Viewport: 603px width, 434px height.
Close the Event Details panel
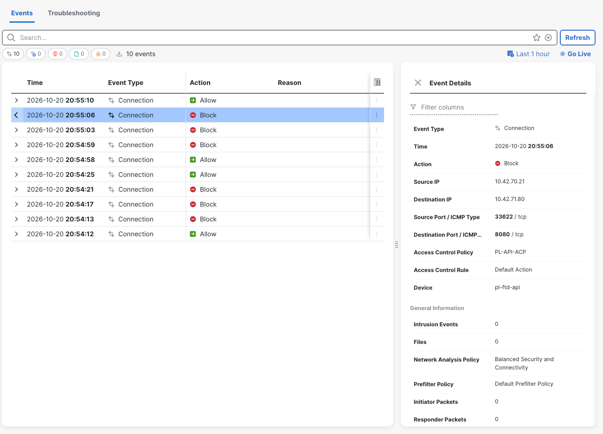tap(418, 83)
